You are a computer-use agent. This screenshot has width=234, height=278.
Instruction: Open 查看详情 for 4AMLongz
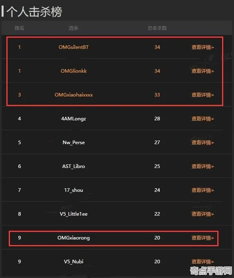pos(203,119)
